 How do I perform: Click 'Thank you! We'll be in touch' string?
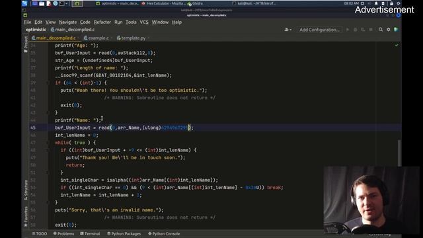pos(129,157)
